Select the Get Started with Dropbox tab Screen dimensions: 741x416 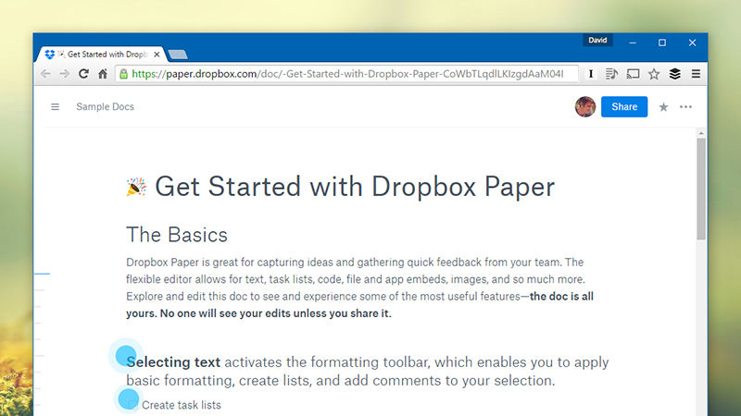pyautogui.click(x=101, y=55)
